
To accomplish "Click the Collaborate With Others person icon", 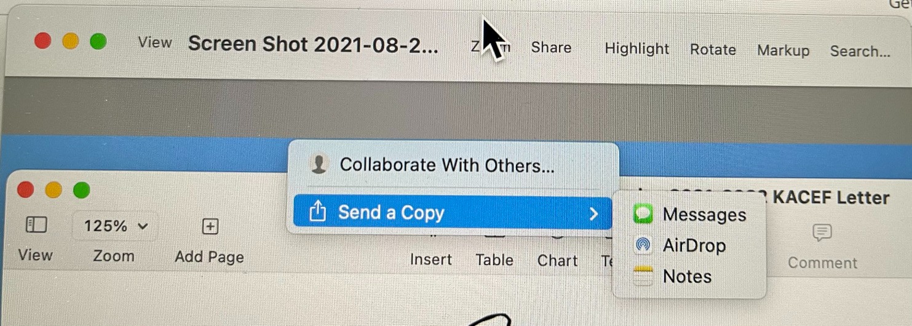I will [x=318, y=165].
